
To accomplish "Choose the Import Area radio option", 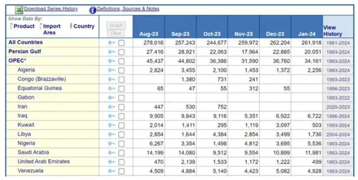I will click(x=41, y=26).
